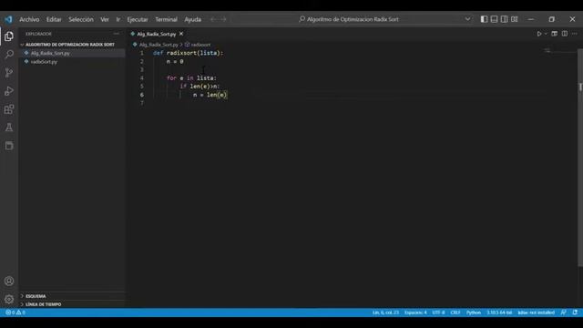Click line and column status indicator
Image resolution: width=583 pixels, height=328 pixels.
(385, 313)
